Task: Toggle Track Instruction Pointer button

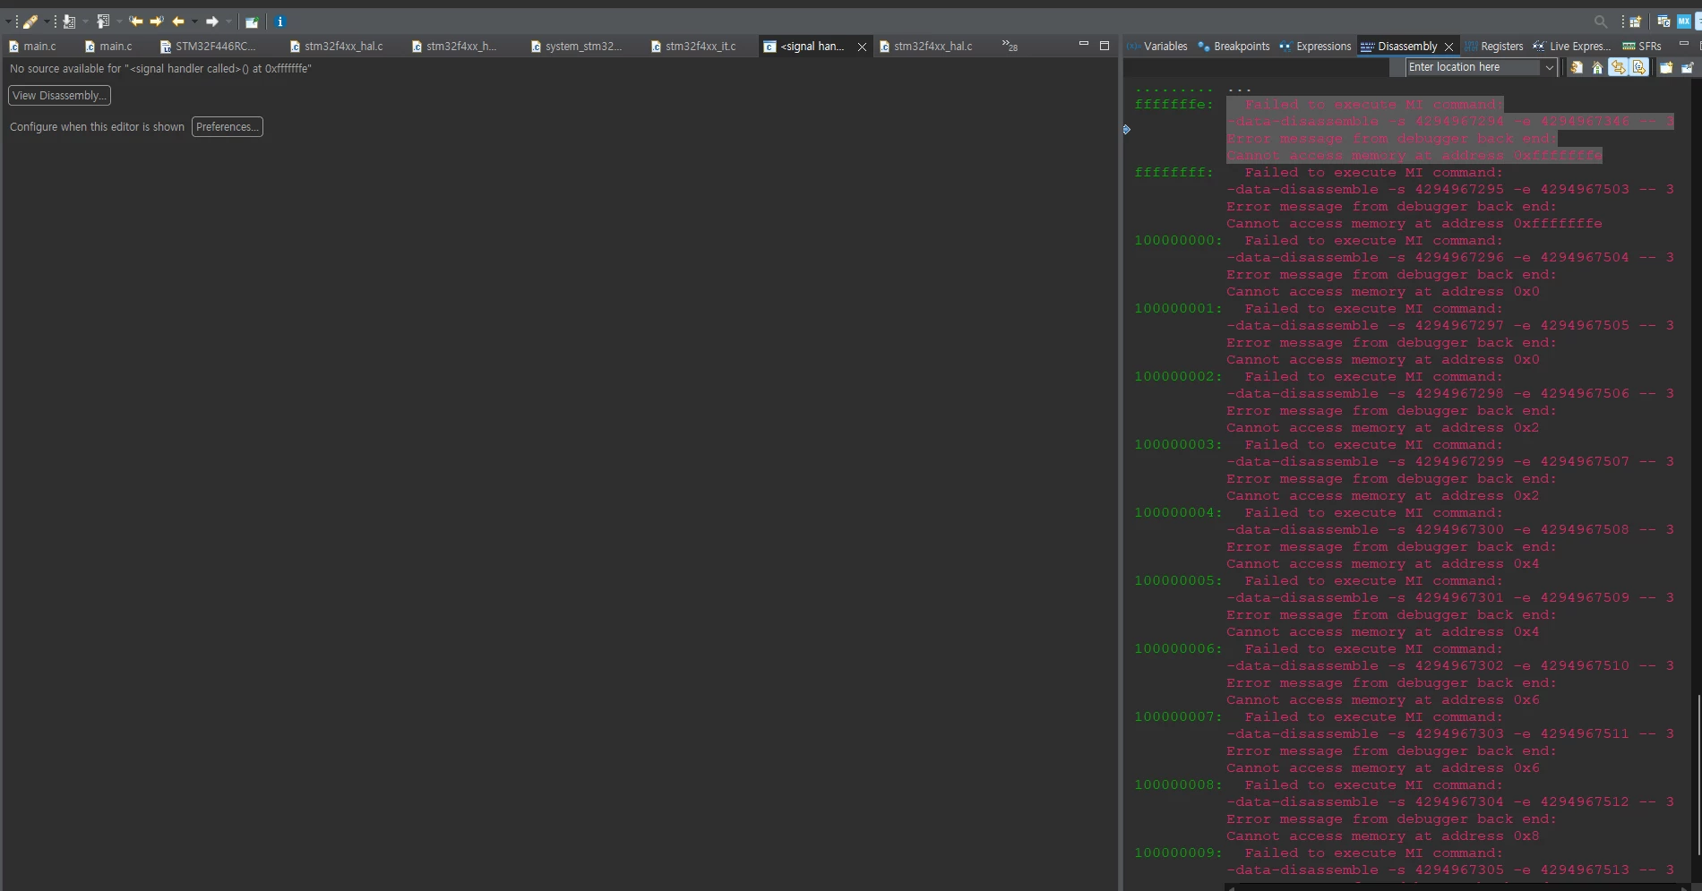Action: tap(1638, 68)
